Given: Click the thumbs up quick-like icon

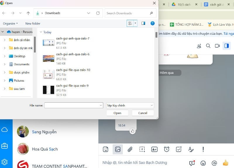Looking at the screenshot, I should pos(226,163).
